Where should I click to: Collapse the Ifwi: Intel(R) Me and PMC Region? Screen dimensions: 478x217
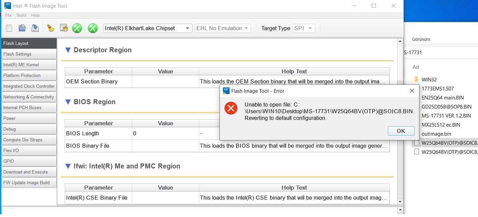(x=68, y=166)
